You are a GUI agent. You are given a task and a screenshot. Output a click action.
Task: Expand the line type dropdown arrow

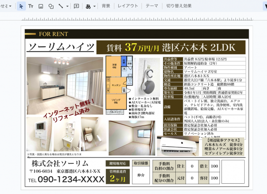(67, 6)
